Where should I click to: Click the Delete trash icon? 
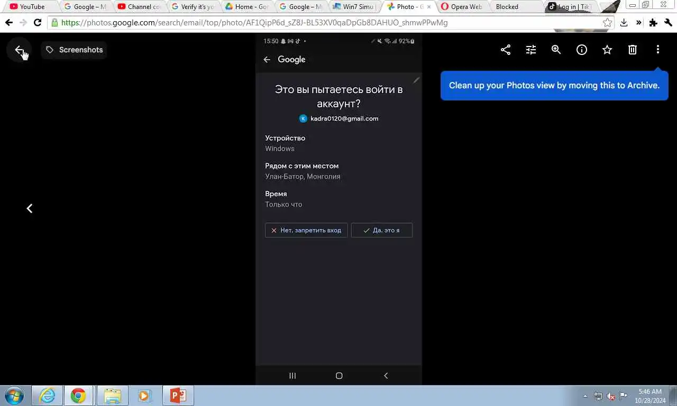633,50
